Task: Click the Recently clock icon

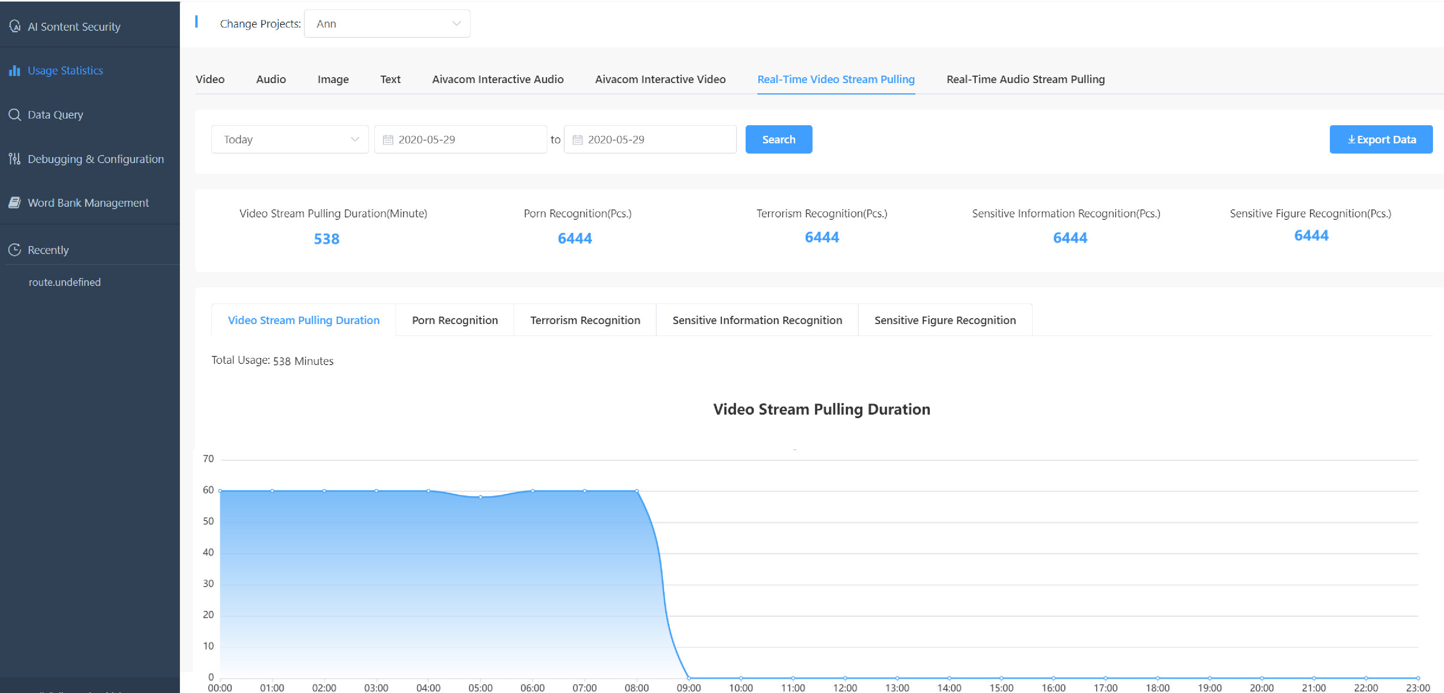Action: pos(15,250)
